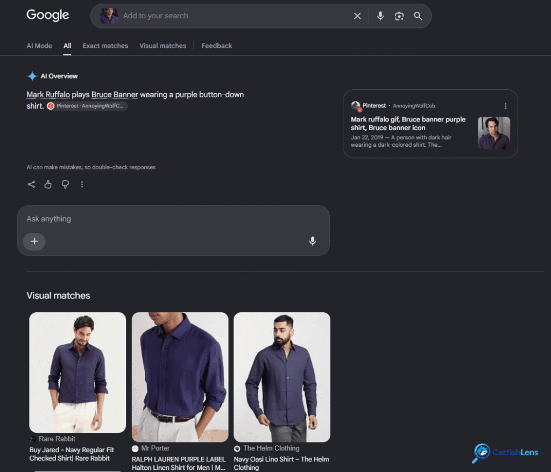Open the Exact matches tab

(x=105, y=46)
